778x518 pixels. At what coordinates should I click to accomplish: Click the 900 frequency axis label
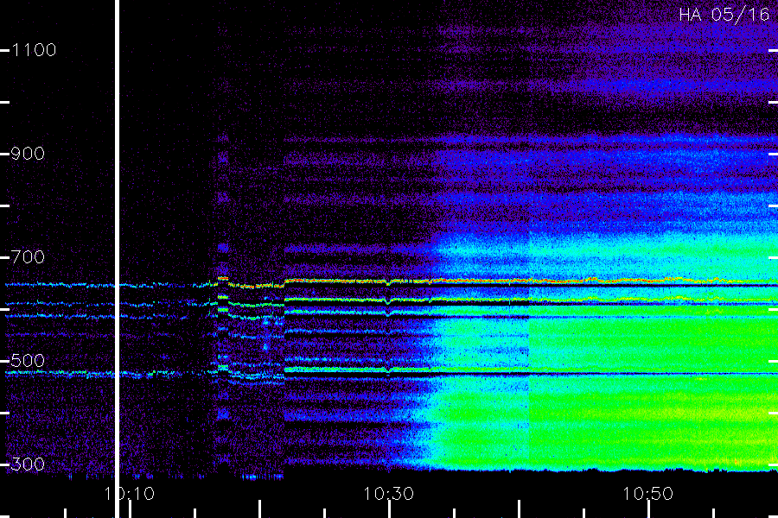click(28, 154)
